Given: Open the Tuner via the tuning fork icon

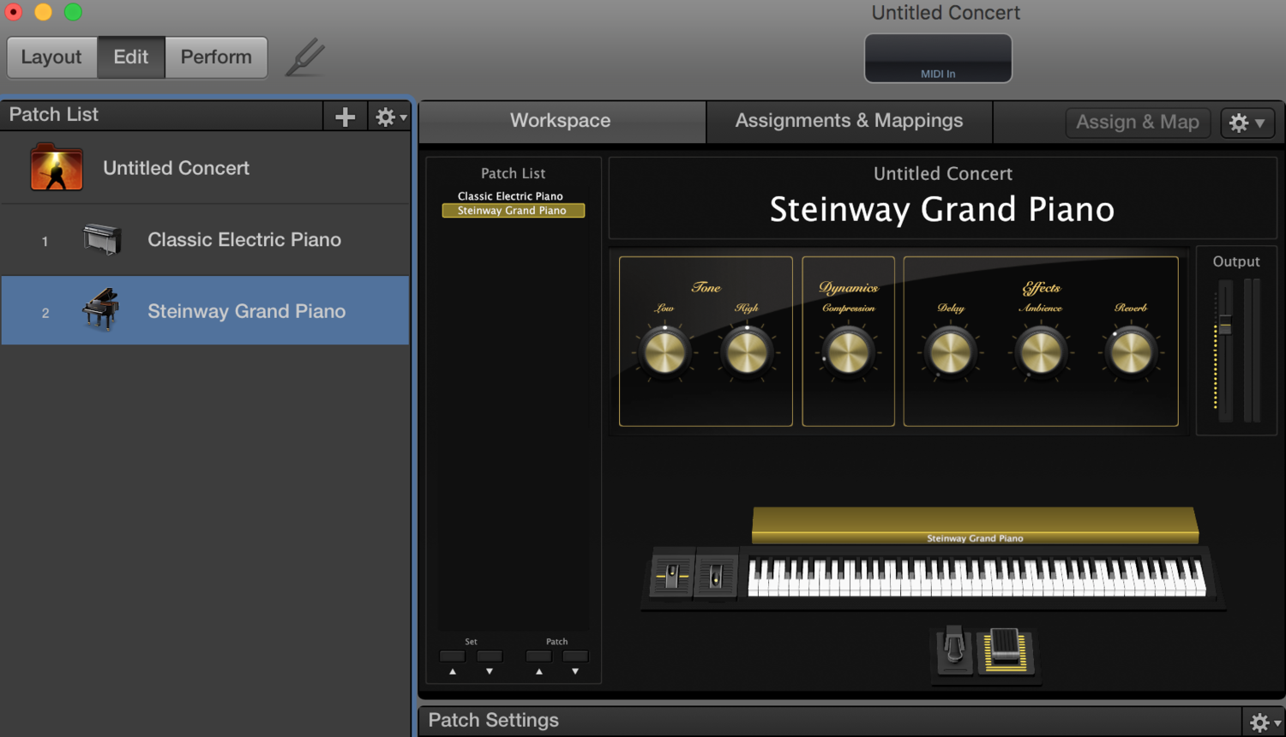Looking at the screenshot, I should [305, 57].
